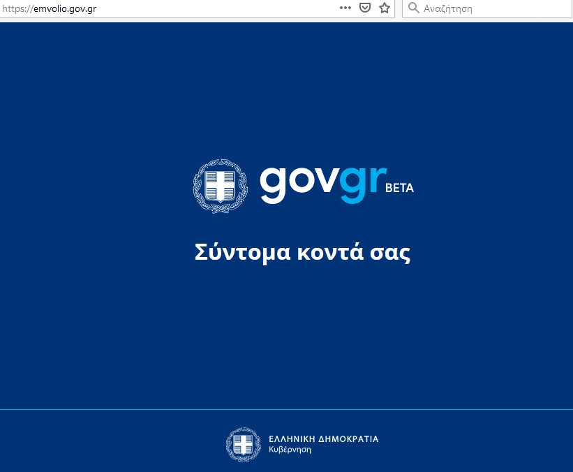
Task: Open the page actions three-dot menu
Action: (x=345, y=8)
